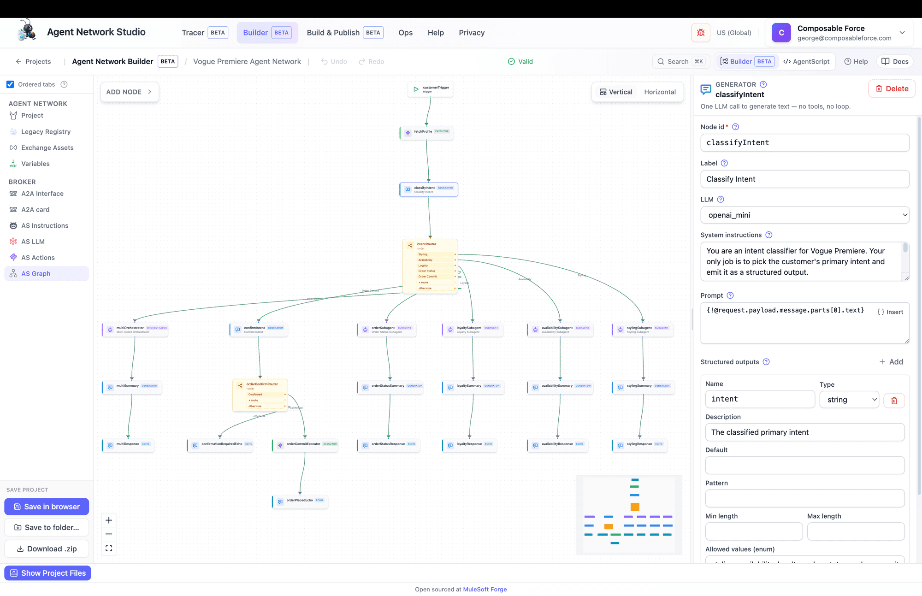Fit graph to view icon
The height and width of the screenshot is (596, 922).
[x=109, y=549]
